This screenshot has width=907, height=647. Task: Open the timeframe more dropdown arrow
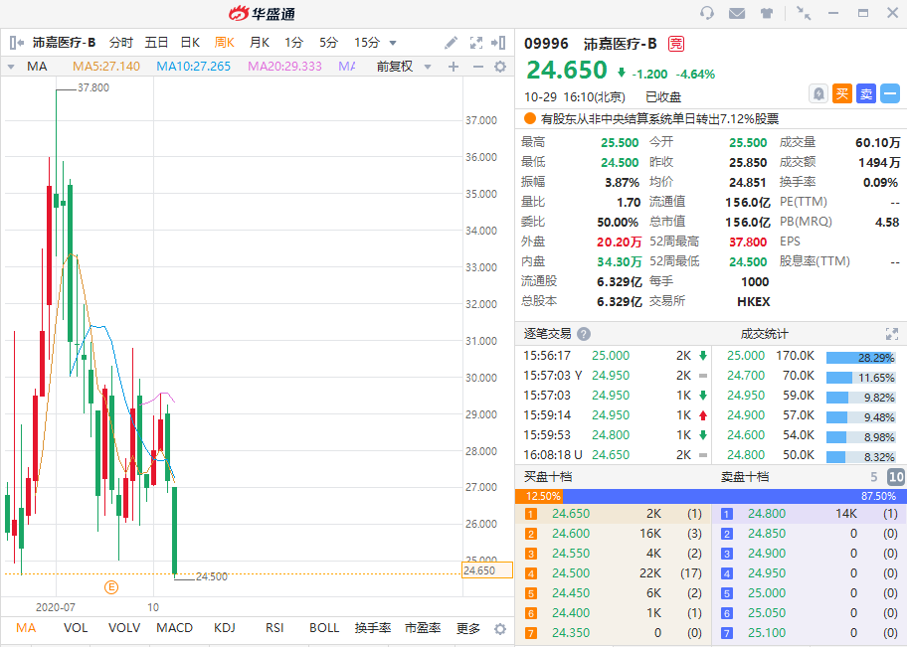393,43
